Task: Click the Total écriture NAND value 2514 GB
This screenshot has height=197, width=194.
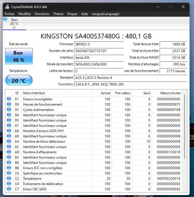Action: [173, 58]
